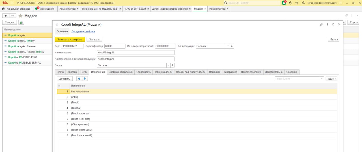Open the Доступные свойства link
The width and height of the screenshot is (362, 152).
83,31
